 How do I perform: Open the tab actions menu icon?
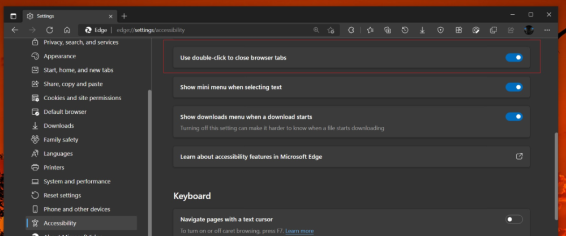13,16
